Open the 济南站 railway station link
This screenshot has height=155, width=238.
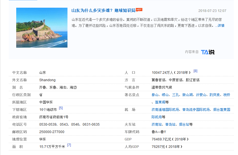pyautogui.click(x=157, y=125)
